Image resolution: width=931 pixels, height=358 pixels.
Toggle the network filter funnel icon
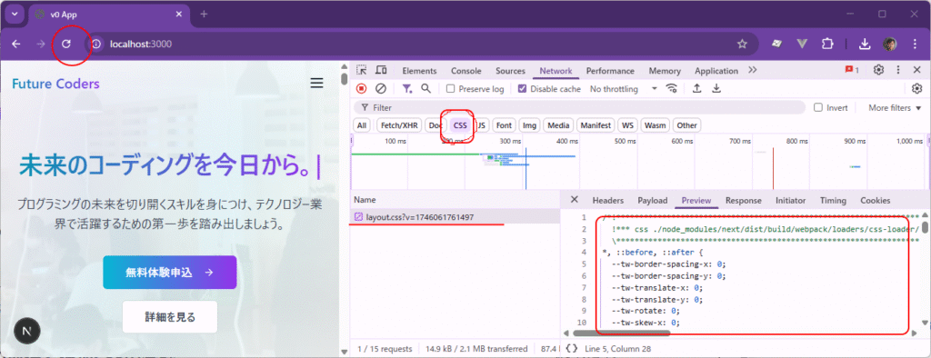407,88
